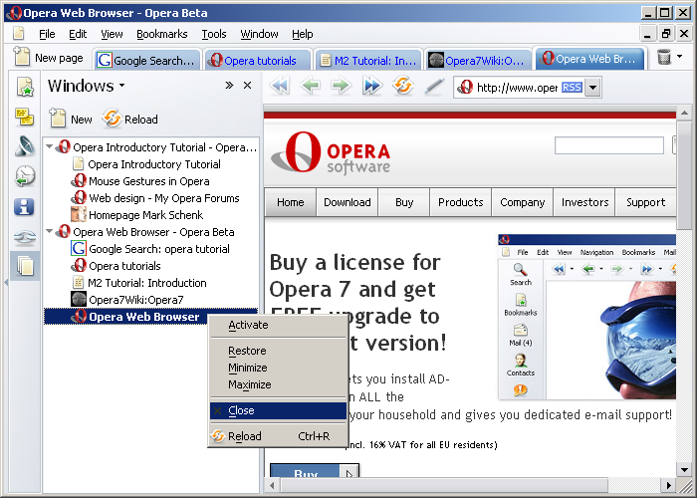Click the Rewind navigation button
The image size is (697, 498).
[x=280, y=87]
